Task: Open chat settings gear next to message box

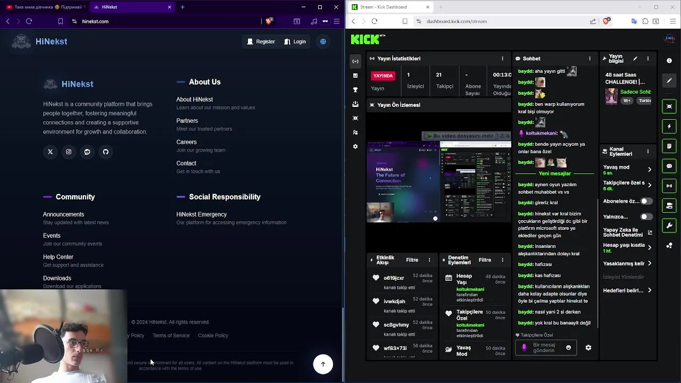Action: click(x=588, y=348)
